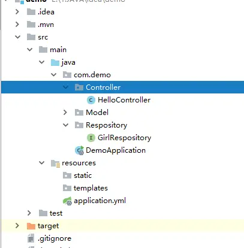Open the .gitignore file

tap(55, 238)
